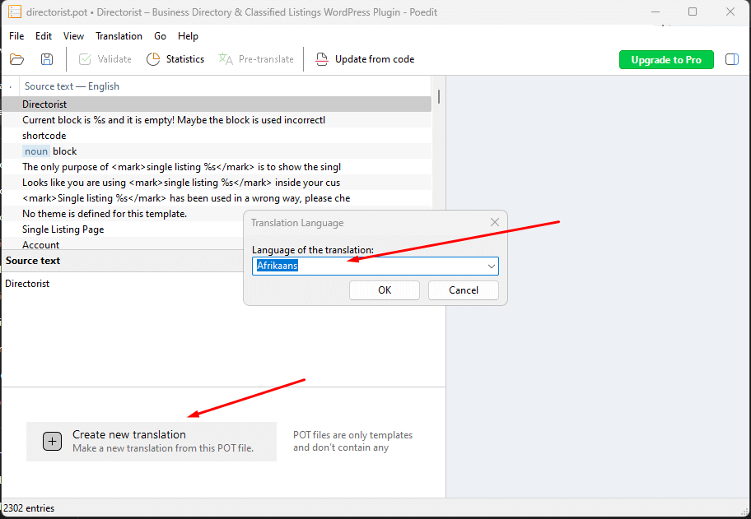
Task: Open the View menu
Action: coord(73,36)
